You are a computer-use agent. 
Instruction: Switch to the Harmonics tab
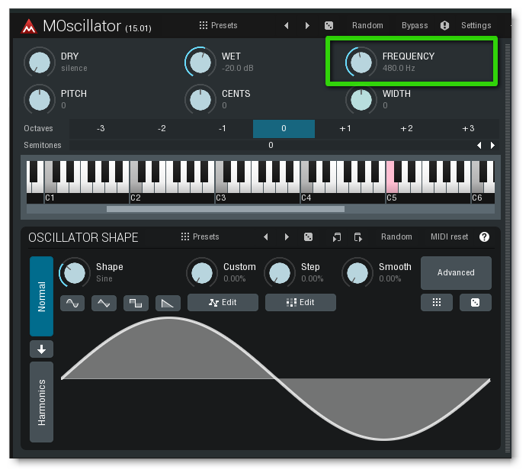click(x=41, y=402)
